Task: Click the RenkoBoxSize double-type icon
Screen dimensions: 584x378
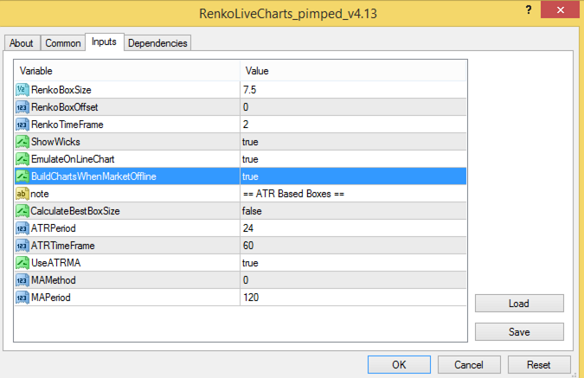Action: click(22, 89)
